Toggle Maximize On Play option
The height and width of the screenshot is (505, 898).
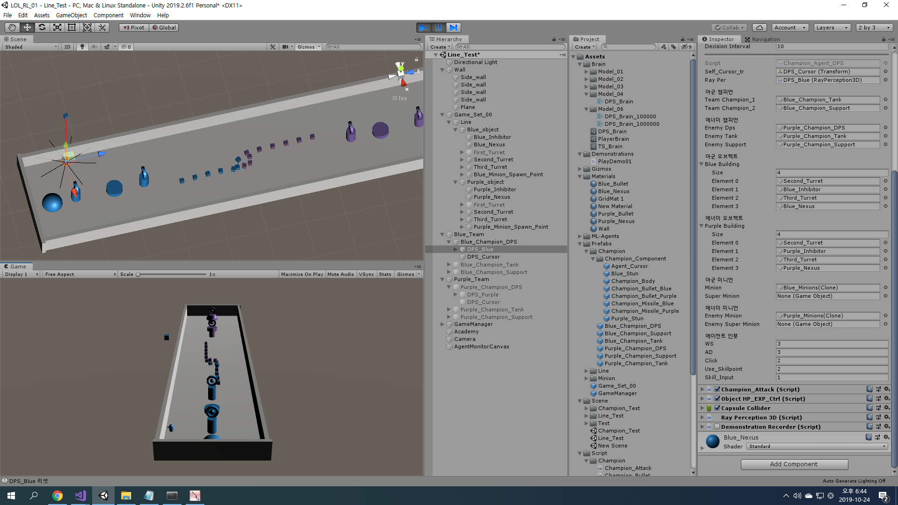click(302, 274)
